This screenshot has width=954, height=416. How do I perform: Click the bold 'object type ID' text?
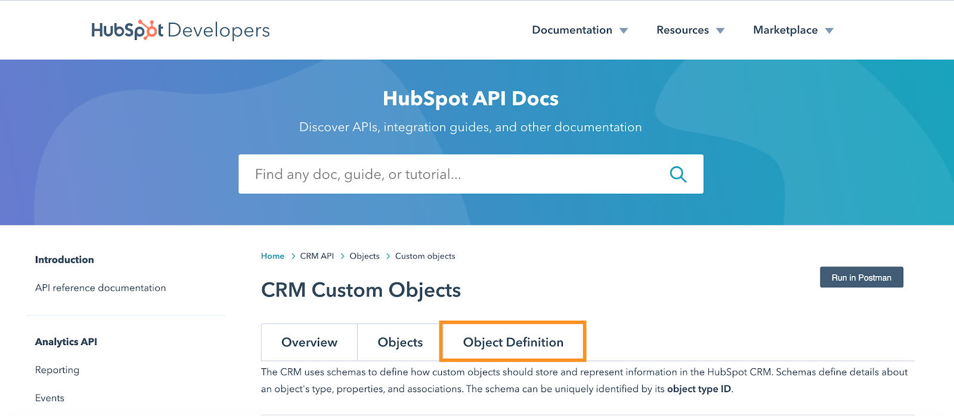point(699,389)
